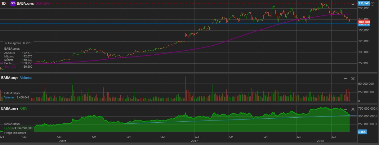Viewport: 379px width, 145px height.
Task: Click the date '17 De agosto De 2018'
Action: (x=18, y=43)
